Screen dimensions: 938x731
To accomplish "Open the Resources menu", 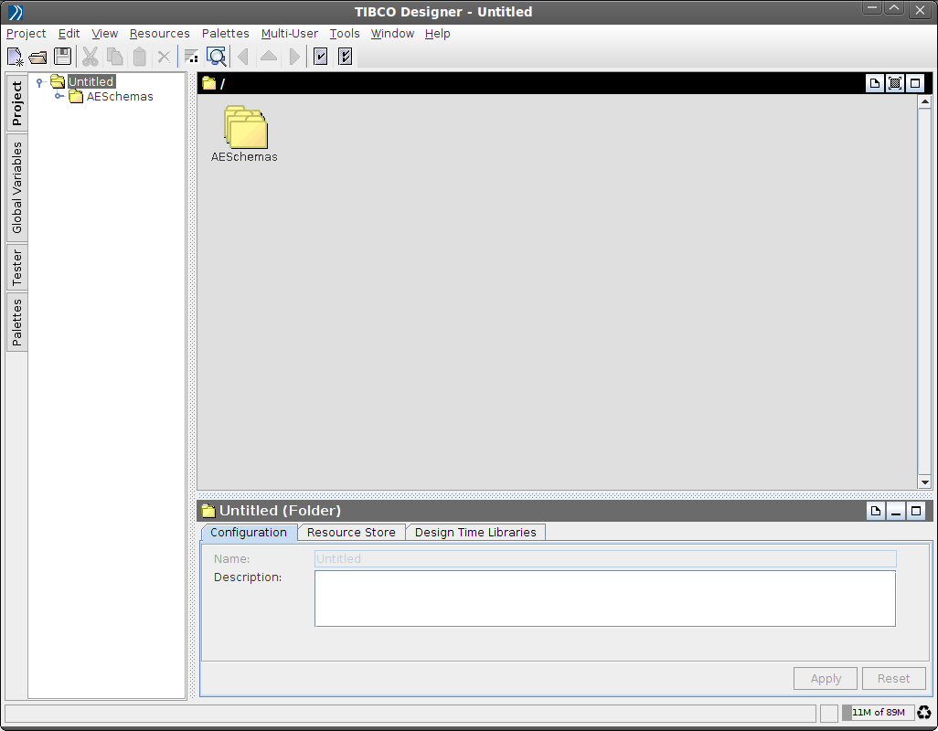I will [159, 34].
